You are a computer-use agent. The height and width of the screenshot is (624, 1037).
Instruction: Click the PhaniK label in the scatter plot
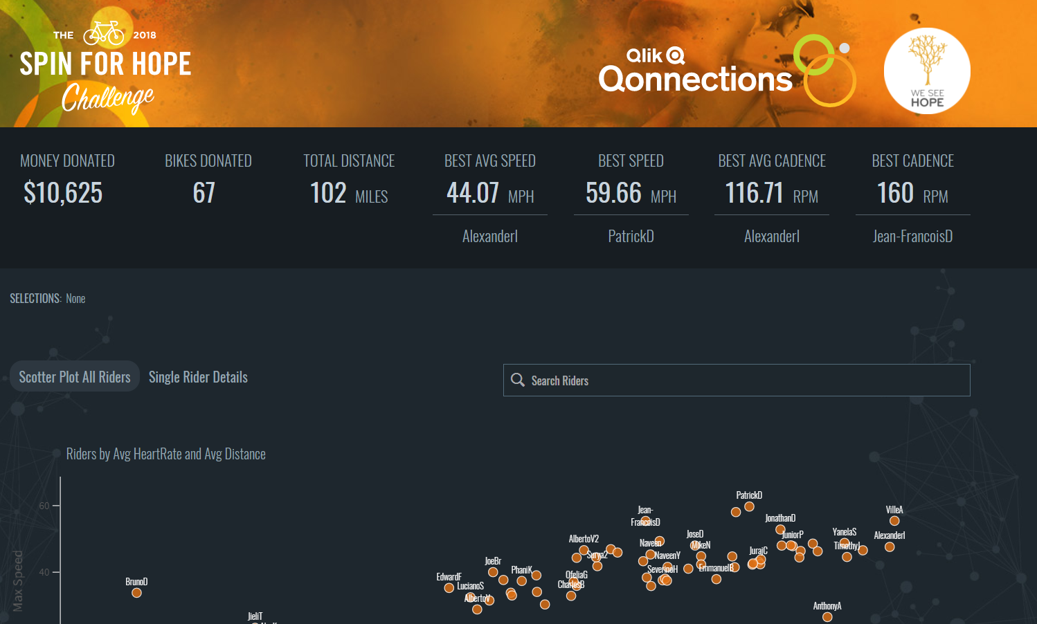(522, 570)
